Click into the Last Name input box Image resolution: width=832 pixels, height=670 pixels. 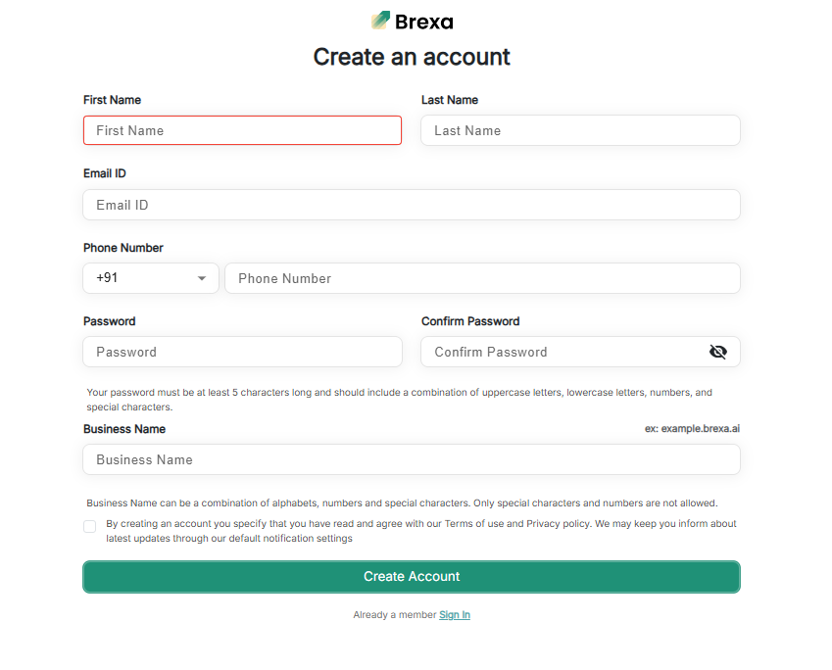580,130
